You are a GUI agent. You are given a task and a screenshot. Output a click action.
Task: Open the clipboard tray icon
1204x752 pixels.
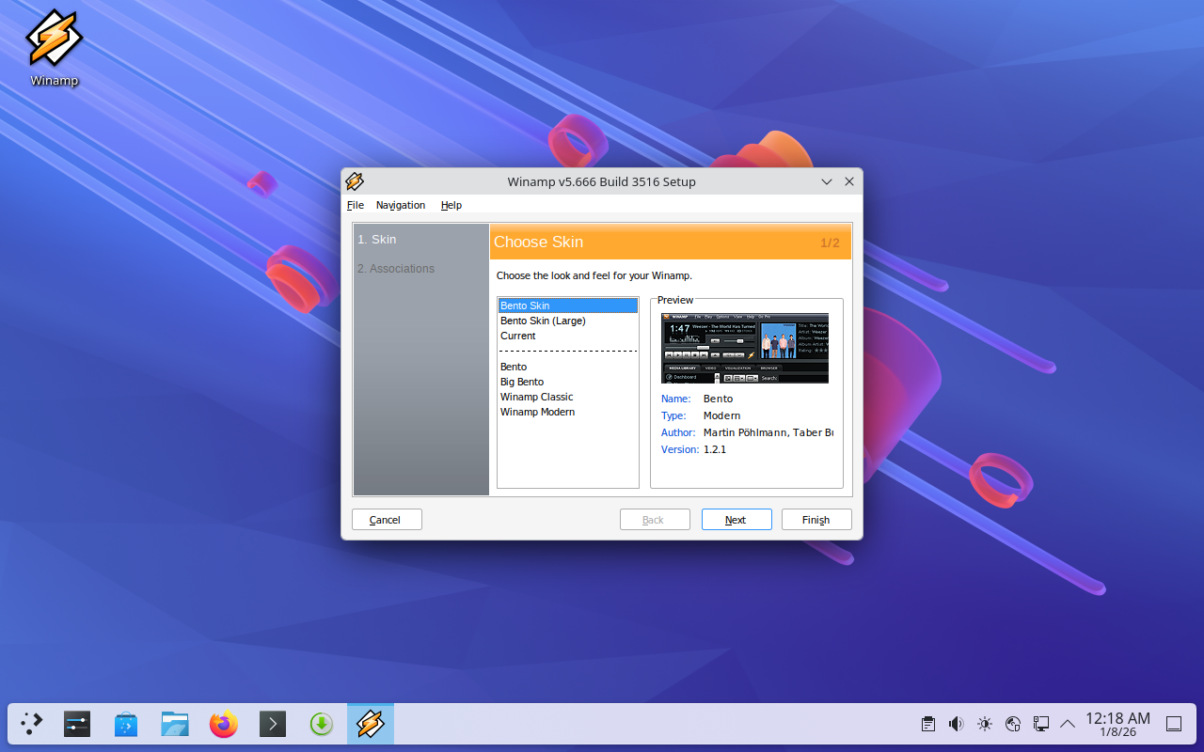coord(928,724)
